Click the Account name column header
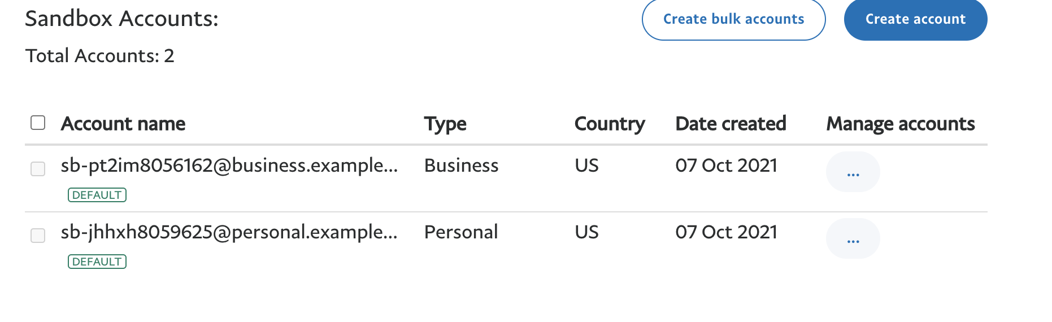The height and width of the screenshot is (322, 1052). point(123,124)
